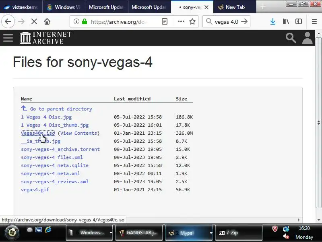Click the vegas 4.0 search field
322x242 pixels.
(227, 22)
